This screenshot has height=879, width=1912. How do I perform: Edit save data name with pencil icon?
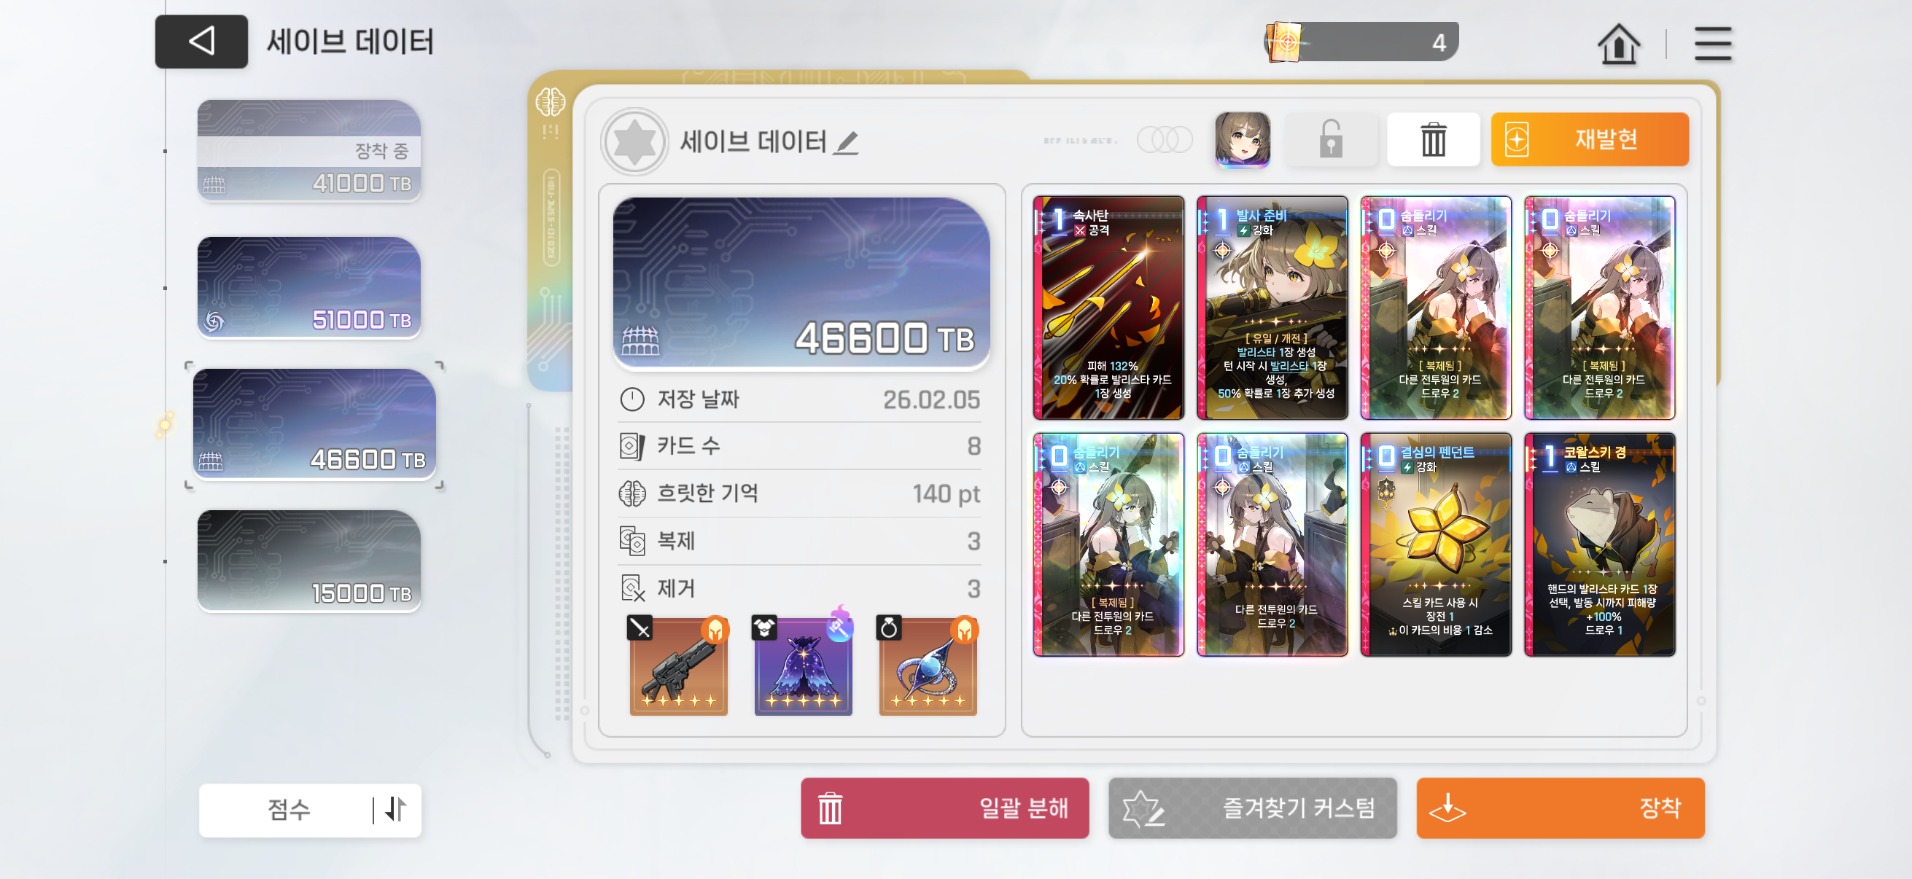pyautogui.click(x=845, y=141)
